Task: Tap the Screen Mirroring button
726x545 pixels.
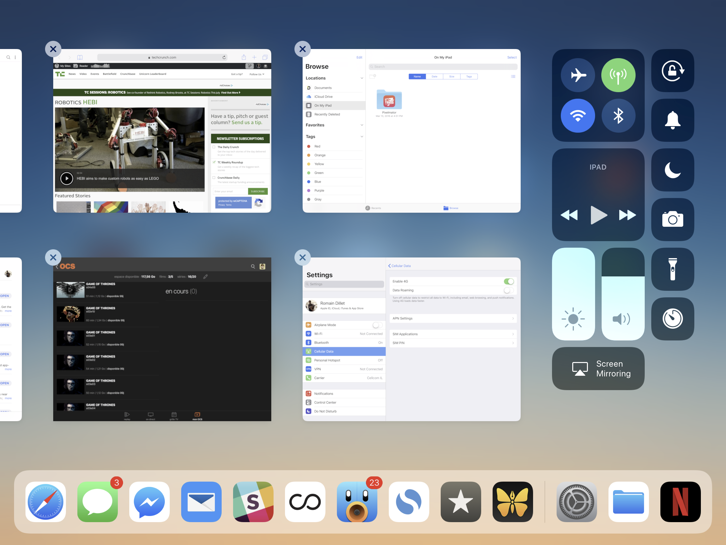Action: [x=598, y=369]
